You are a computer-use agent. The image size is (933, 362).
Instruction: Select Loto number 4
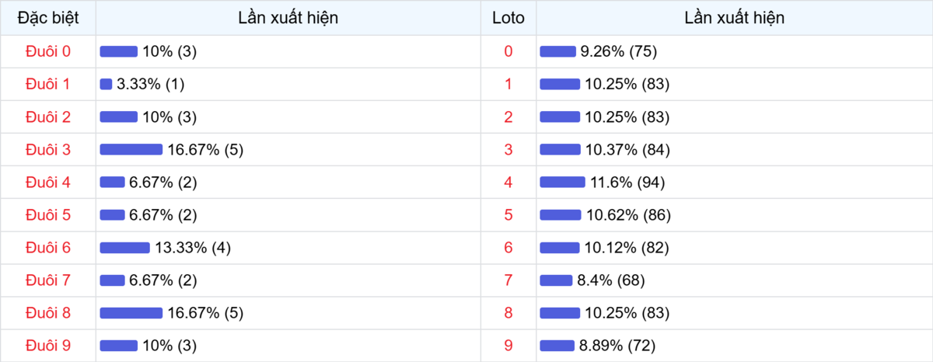(508, 183)
